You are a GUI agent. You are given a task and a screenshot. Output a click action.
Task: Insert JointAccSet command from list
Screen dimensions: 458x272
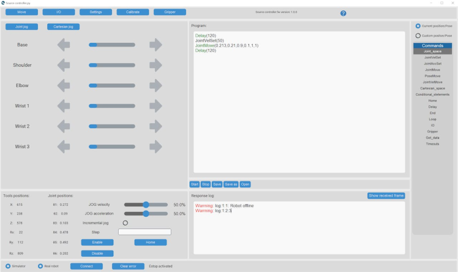(432, 64)
